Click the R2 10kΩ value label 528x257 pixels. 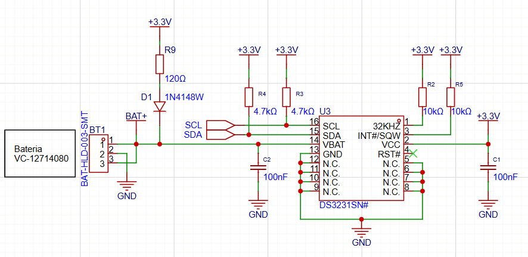pyautogui.click(x=433, y=111)
